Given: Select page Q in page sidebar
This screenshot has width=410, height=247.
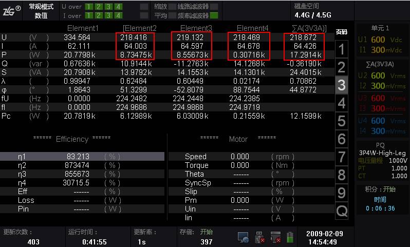Looking at the screenshot, I should point(341,211).
